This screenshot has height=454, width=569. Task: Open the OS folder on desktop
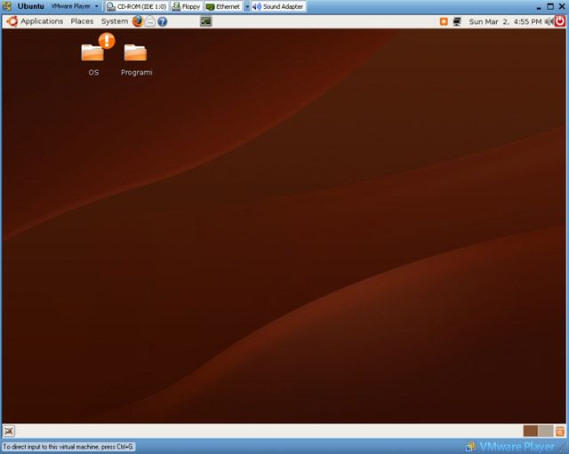[x=92, y=55]
